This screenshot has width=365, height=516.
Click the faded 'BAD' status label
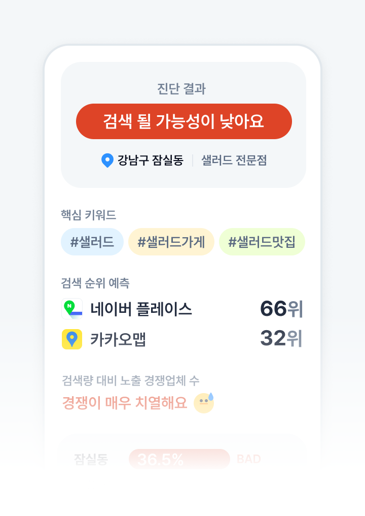click(248, 460)
